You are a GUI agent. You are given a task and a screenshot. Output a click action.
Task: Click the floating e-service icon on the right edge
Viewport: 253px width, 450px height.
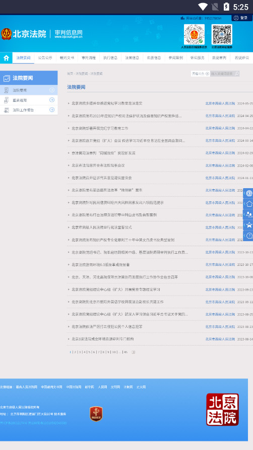pos(248,193)
